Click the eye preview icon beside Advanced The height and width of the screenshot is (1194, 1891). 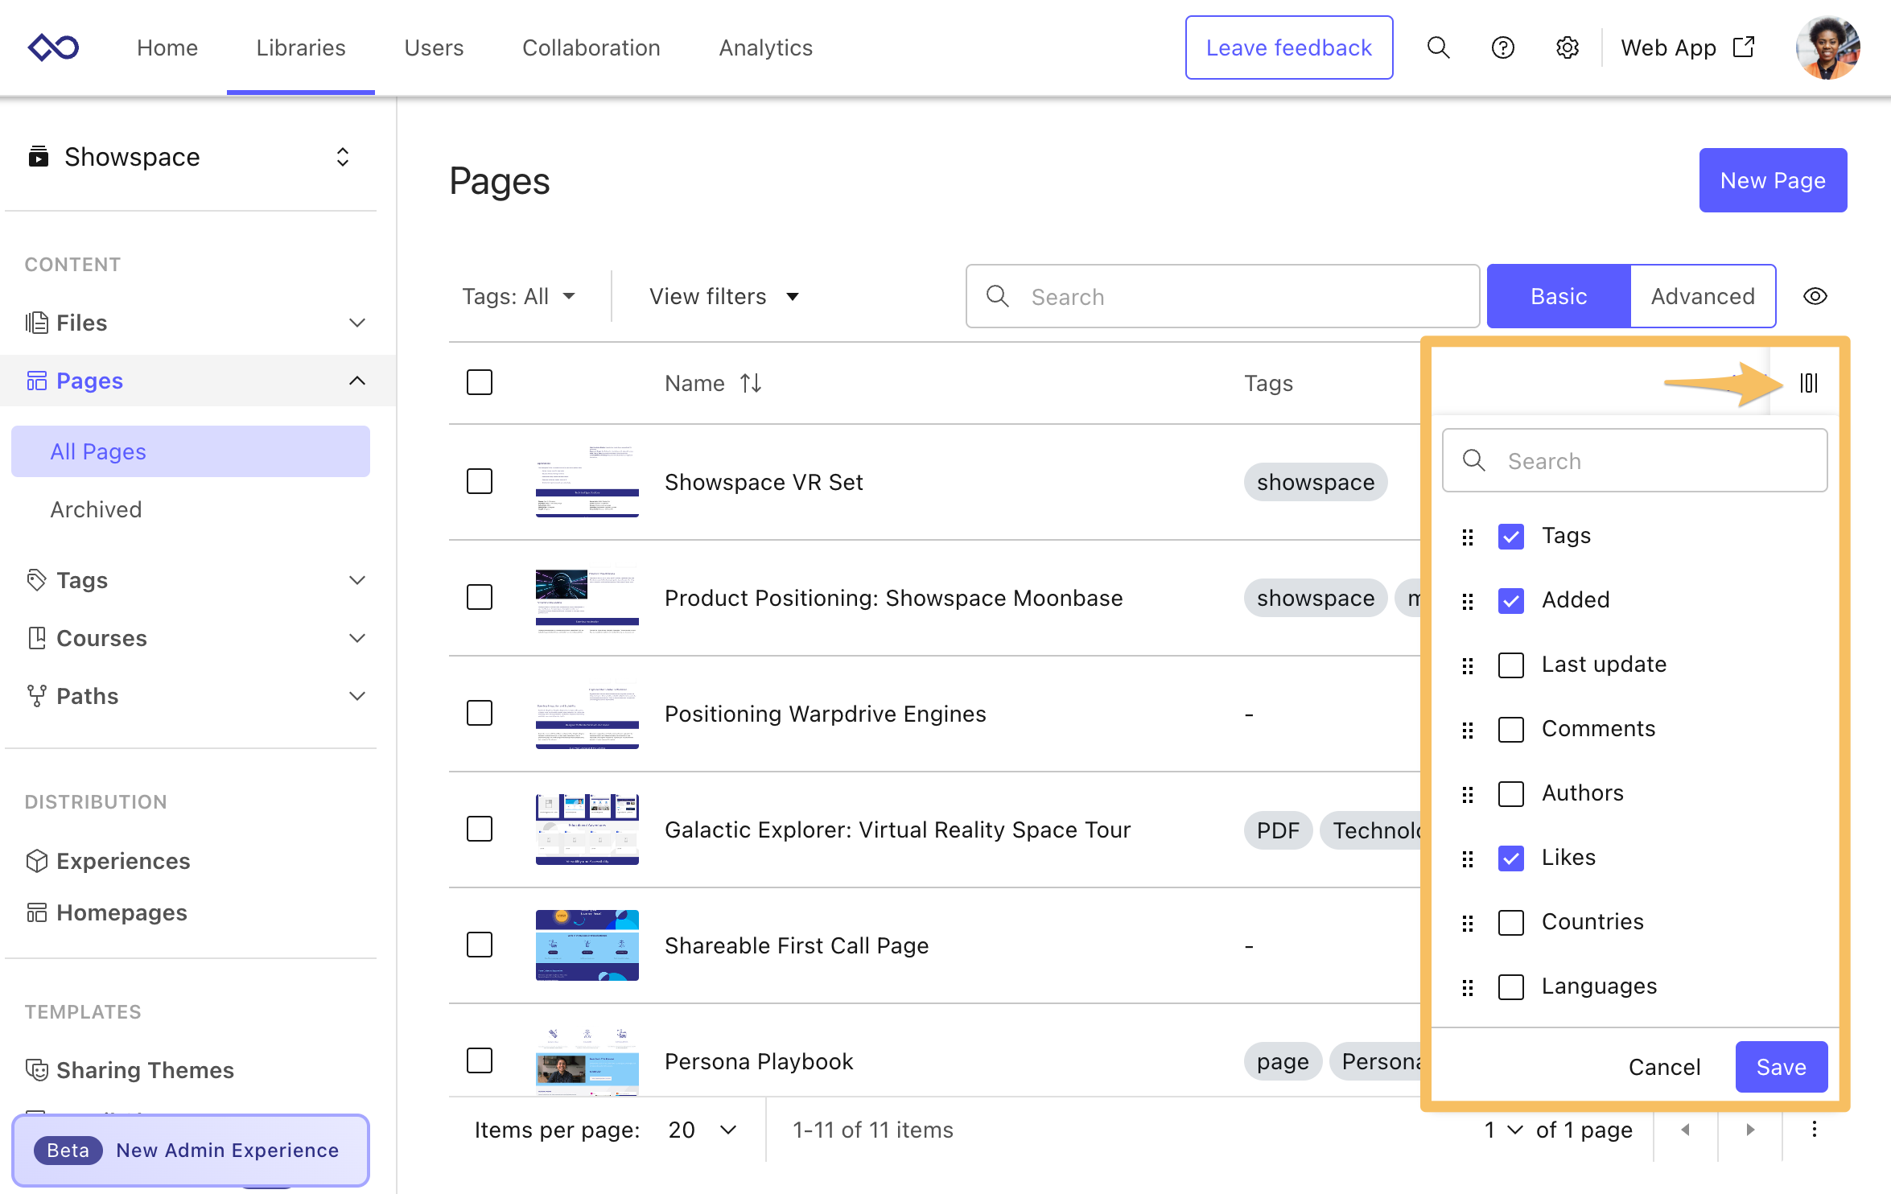(x=1815, y=295)
